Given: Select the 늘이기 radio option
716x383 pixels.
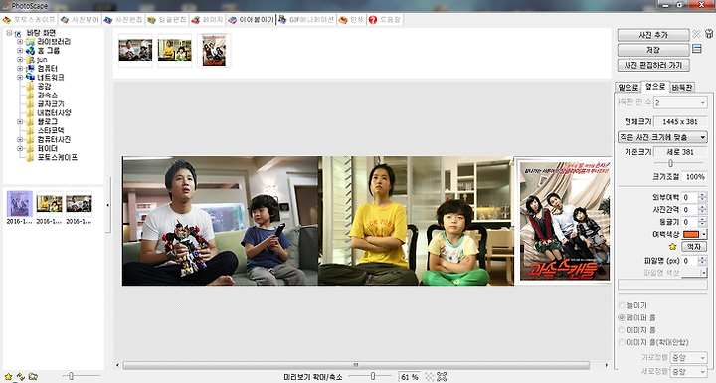Looking at the screenshot, I should point(621,305).
